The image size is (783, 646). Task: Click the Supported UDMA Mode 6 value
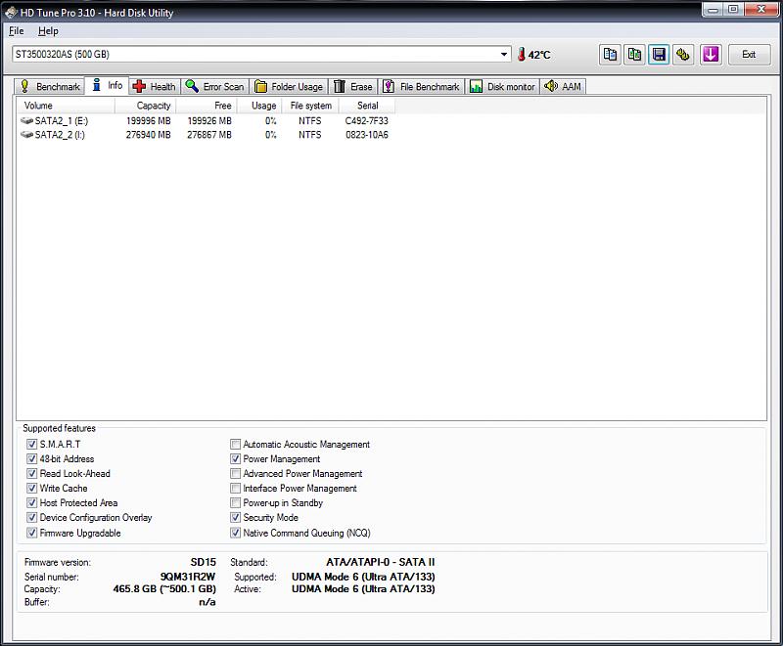point(363,577)
